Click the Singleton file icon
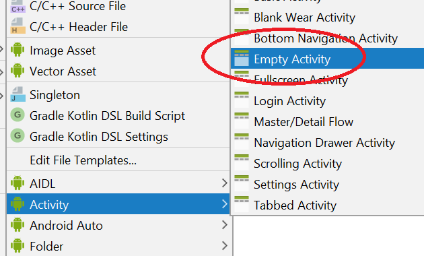The height and width of the screenshot is (256, 424). (18, 94)
